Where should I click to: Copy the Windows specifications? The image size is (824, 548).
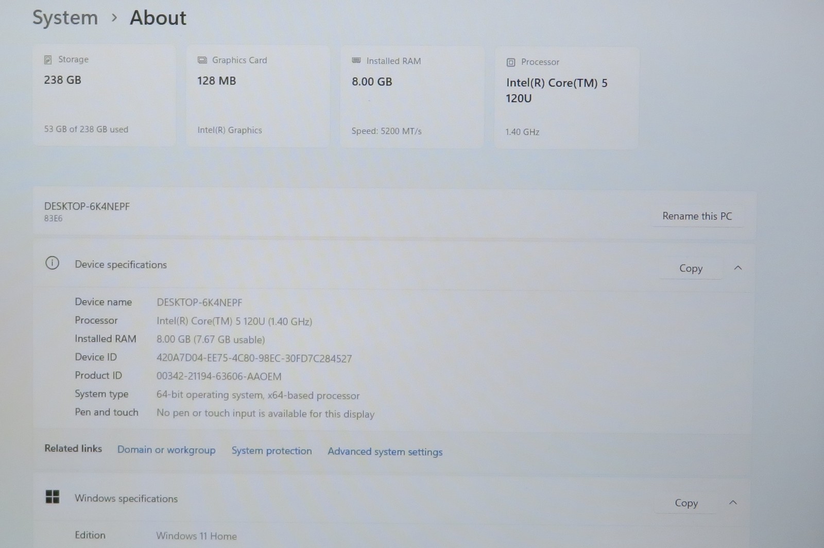point(686,503)
